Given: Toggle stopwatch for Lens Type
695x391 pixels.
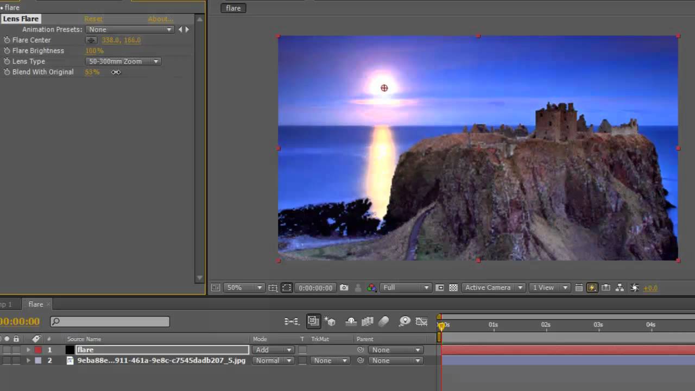Looking at the screenshot, I should pyautogui.click(x=7, y=61).
